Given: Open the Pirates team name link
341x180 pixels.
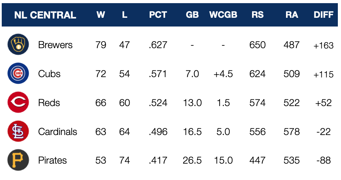Looking at the screenshot, I should 53,160.
